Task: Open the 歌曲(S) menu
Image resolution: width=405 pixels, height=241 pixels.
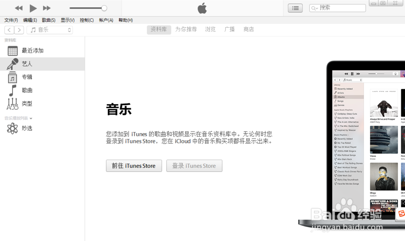Action: [49, 20]
